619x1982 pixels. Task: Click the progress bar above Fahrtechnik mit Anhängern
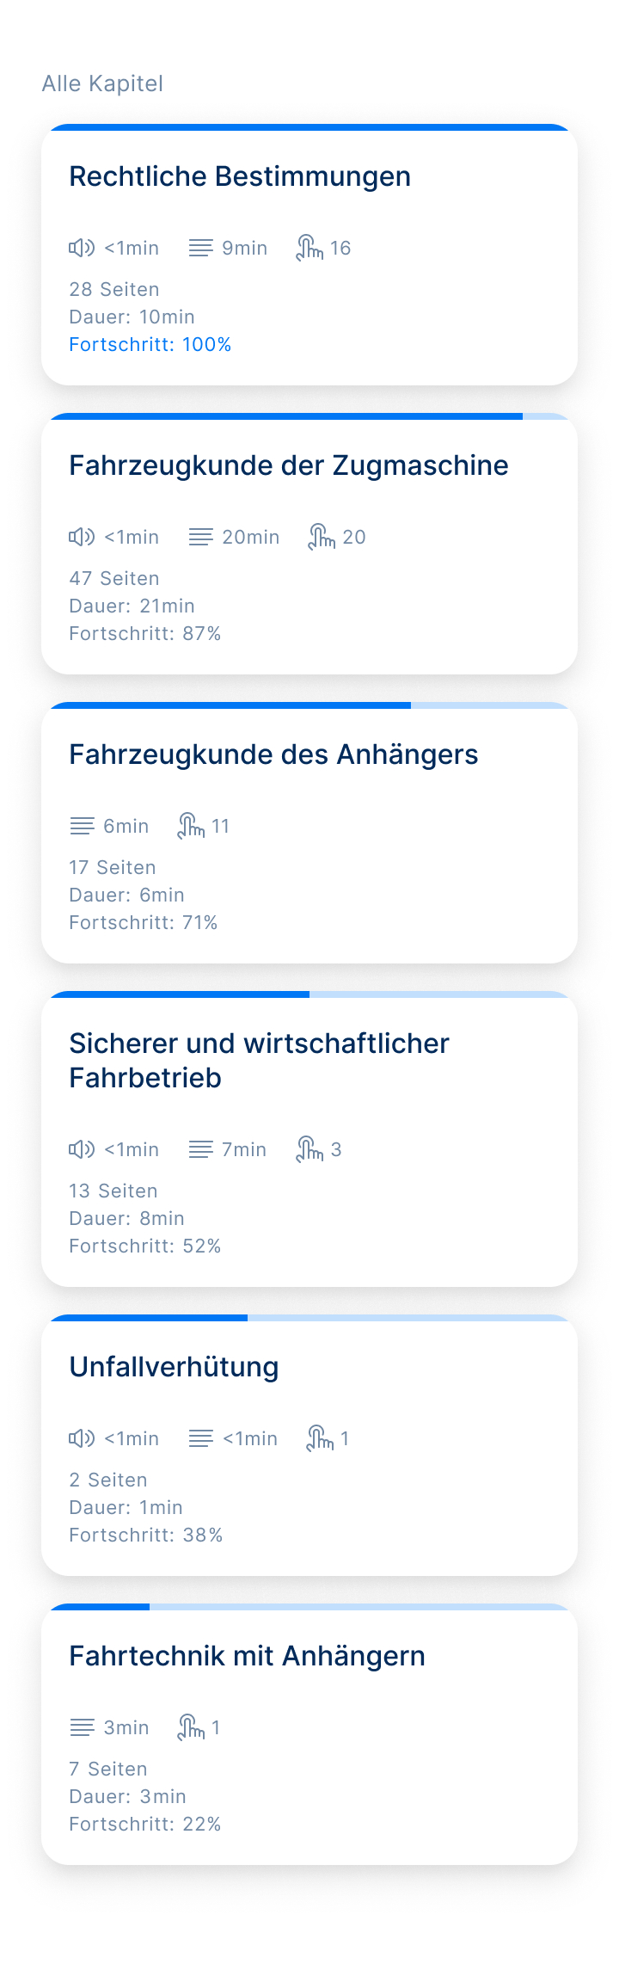point(309,1607)
